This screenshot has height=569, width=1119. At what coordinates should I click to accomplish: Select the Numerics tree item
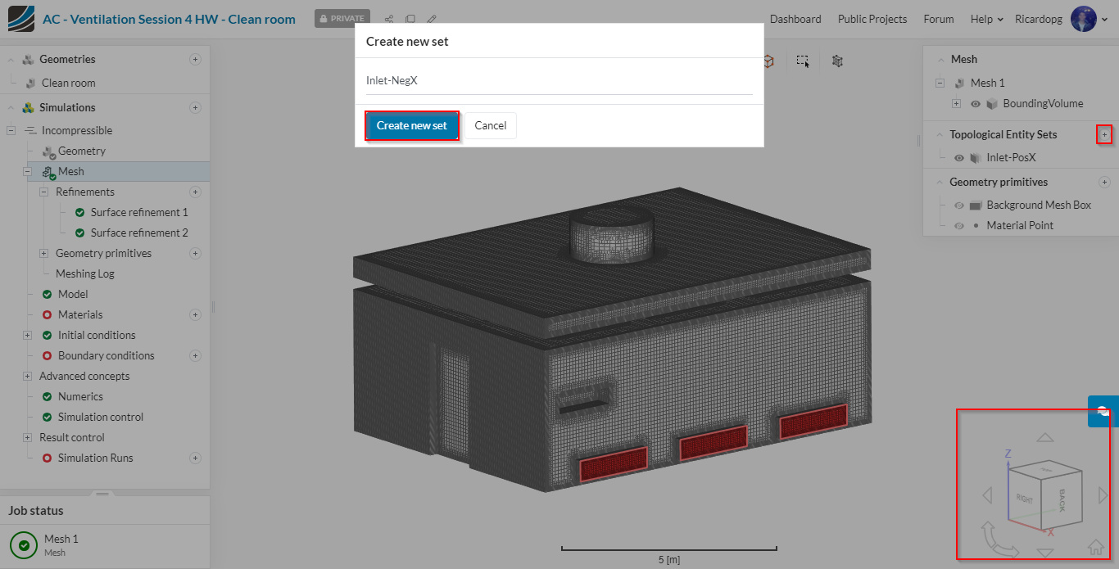pyautogui.click(x=80, y=396)
